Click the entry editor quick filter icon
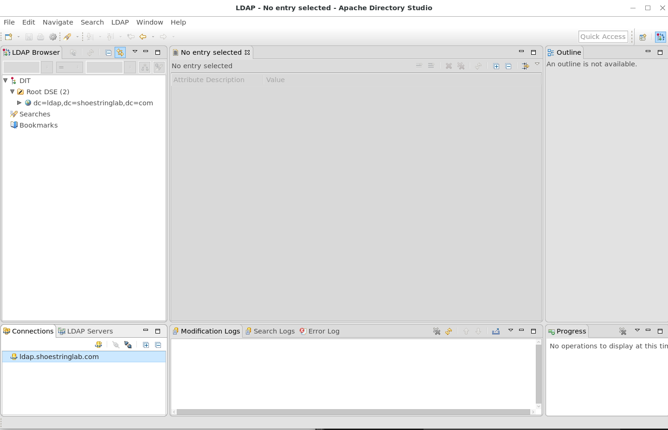The height and width of the screenshot is (430, 668). 525,66
